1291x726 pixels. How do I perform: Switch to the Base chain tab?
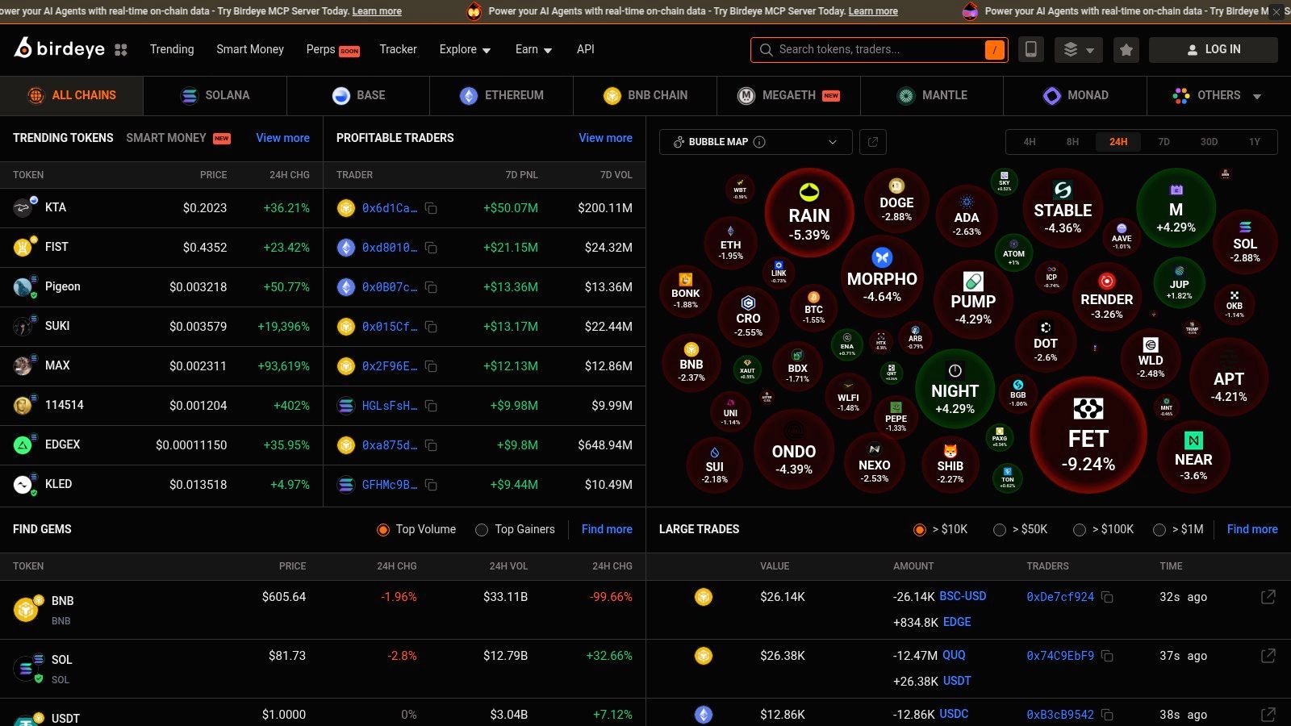click(x=358, y=95)
